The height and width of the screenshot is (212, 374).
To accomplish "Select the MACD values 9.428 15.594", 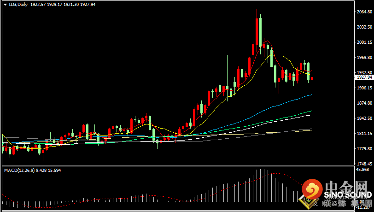I will [x=48, y=171].
